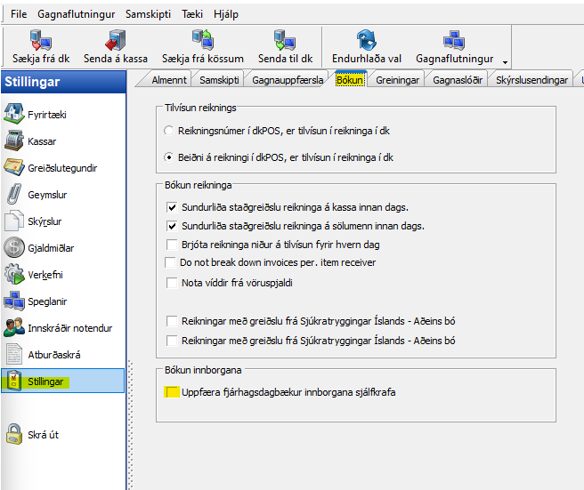
Task: Open the Samskipti menu
Action: 148,15
